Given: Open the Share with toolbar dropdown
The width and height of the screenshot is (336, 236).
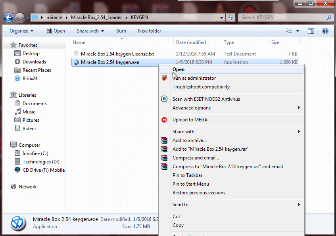Looking at the screenshot, I should (x=90, y=31).
